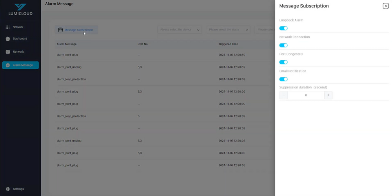Turn off Network Connection toggle
This screenshot has width=392, height=196.
(283, 45)
